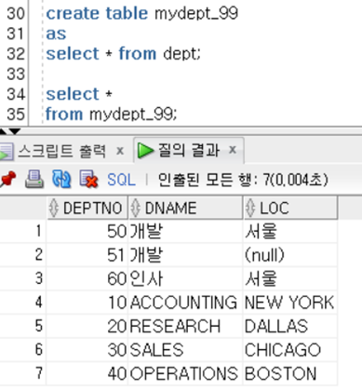Refresh the query result
The width and height of the screenshot is (362, 391).
coord(61,180)
